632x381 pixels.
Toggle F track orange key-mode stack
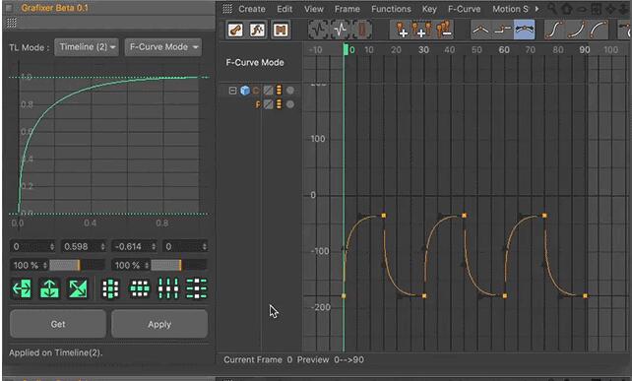[279, 104]
